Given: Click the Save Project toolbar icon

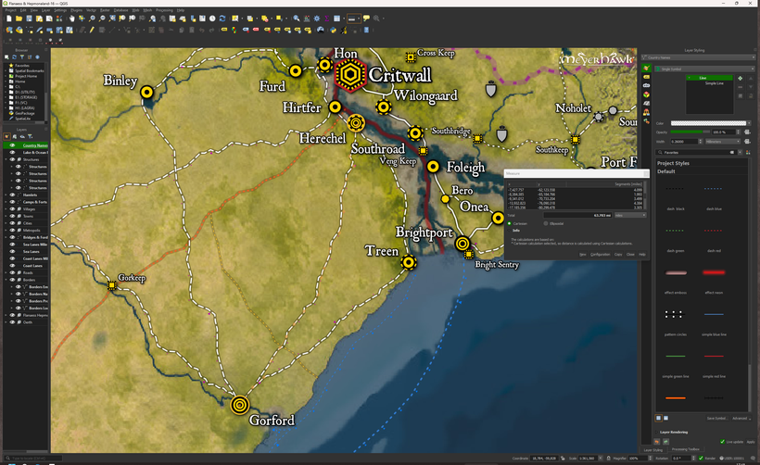Looking at the screenshot, I should 29,19.
